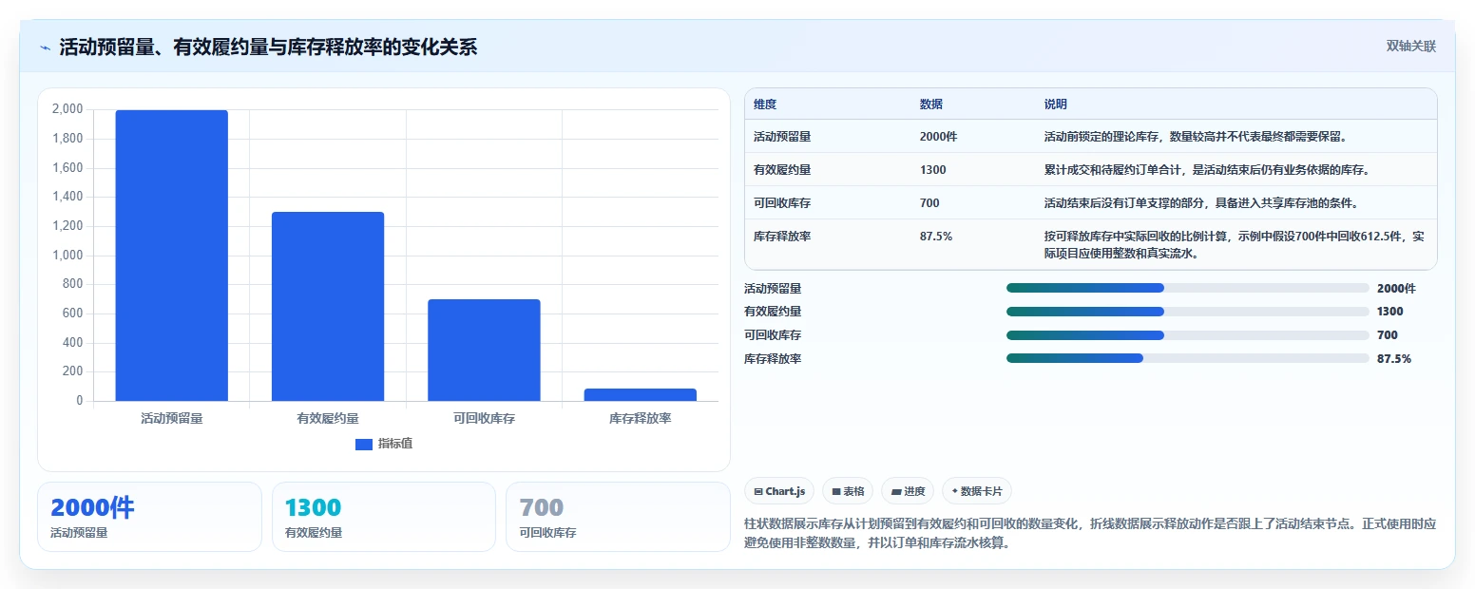1475x589 pixels.
Task: Select the 进度 tag chip
Action: (908, 491)
